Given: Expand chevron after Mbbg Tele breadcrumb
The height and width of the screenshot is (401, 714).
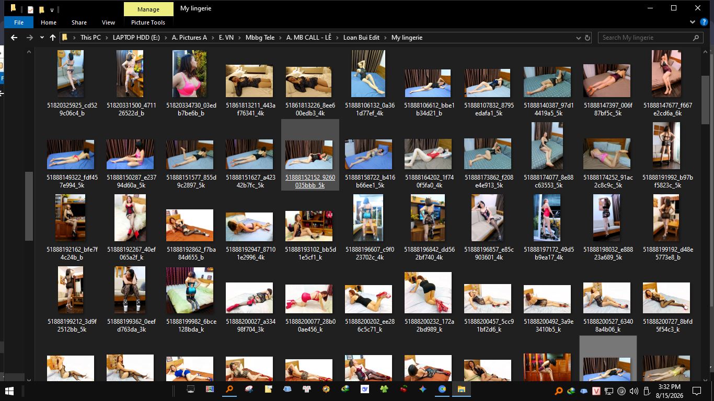Looking at the screenshot, I should click(x=280, y=38).
